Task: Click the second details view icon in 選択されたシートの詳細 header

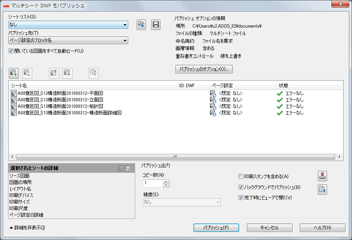Action: (x=128, y=168)
